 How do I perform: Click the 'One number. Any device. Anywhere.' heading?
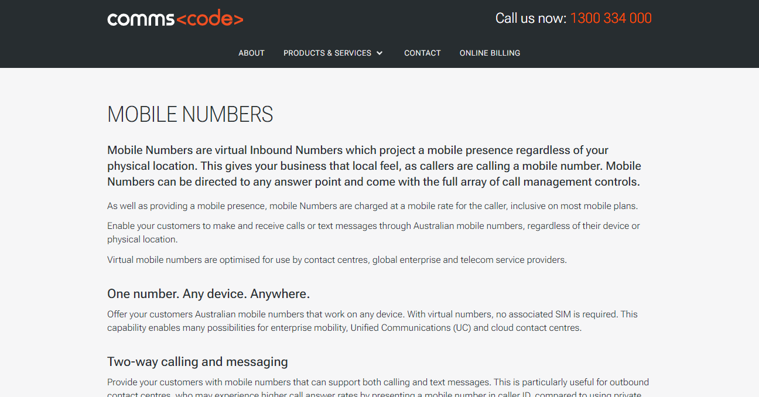pyautogui.click(x=207, y=293)
